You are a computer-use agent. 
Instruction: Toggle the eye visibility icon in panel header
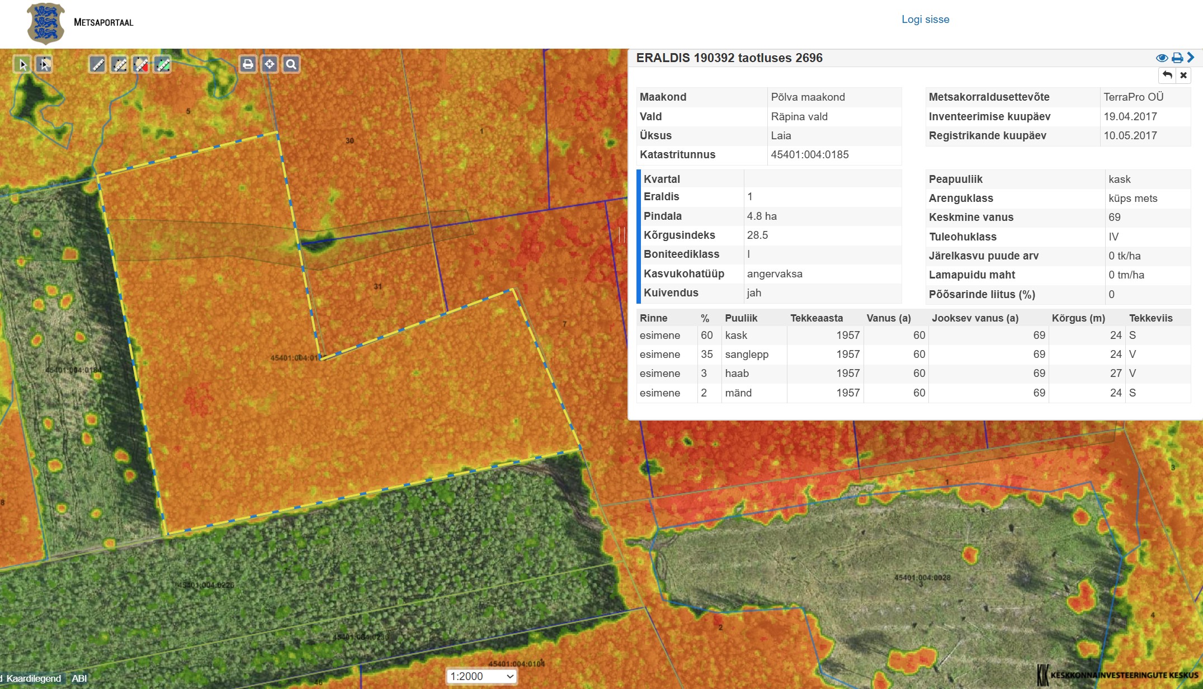tap(1162, 58)
